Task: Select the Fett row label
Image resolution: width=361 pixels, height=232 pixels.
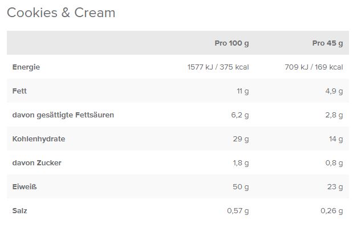Action: pos(19,91)
